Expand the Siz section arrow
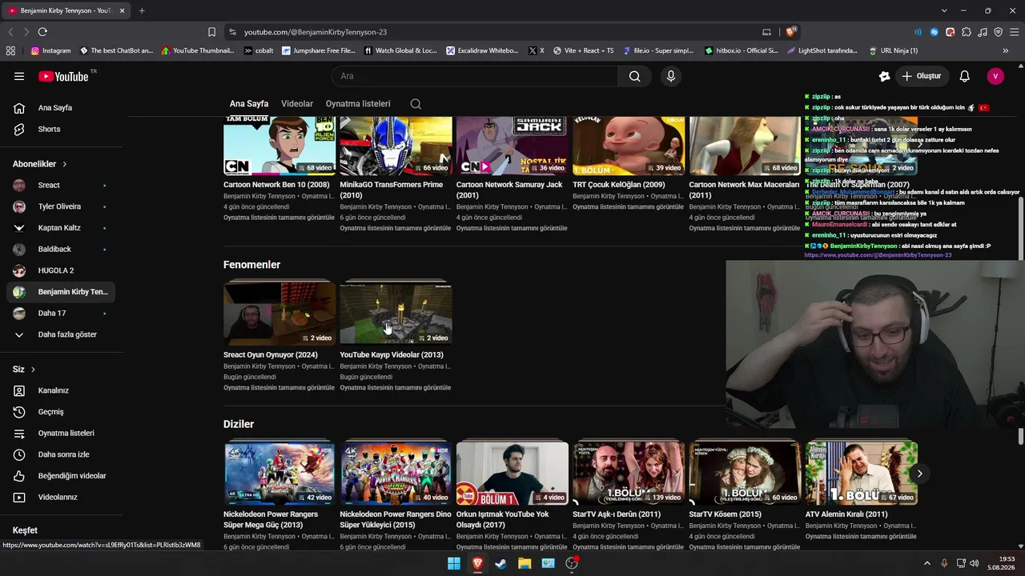Viewport: 1025px width, 576px height. pos(33,370)
